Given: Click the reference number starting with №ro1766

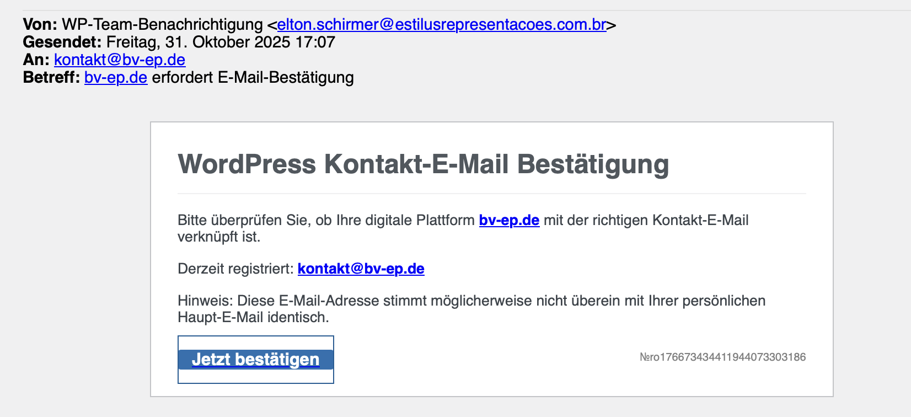Looking at the screenshot, I should [722, 357].
